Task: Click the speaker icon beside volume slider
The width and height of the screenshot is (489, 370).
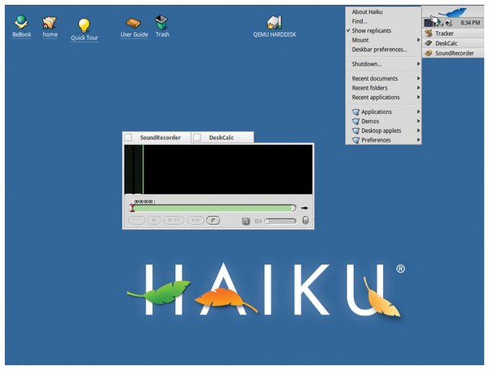Action: click(258, 221)
